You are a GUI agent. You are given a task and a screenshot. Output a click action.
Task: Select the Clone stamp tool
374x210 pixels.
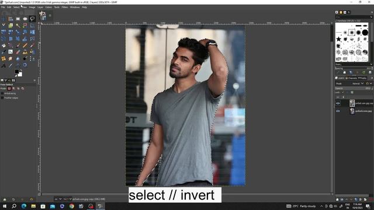[x=25, y=52]
